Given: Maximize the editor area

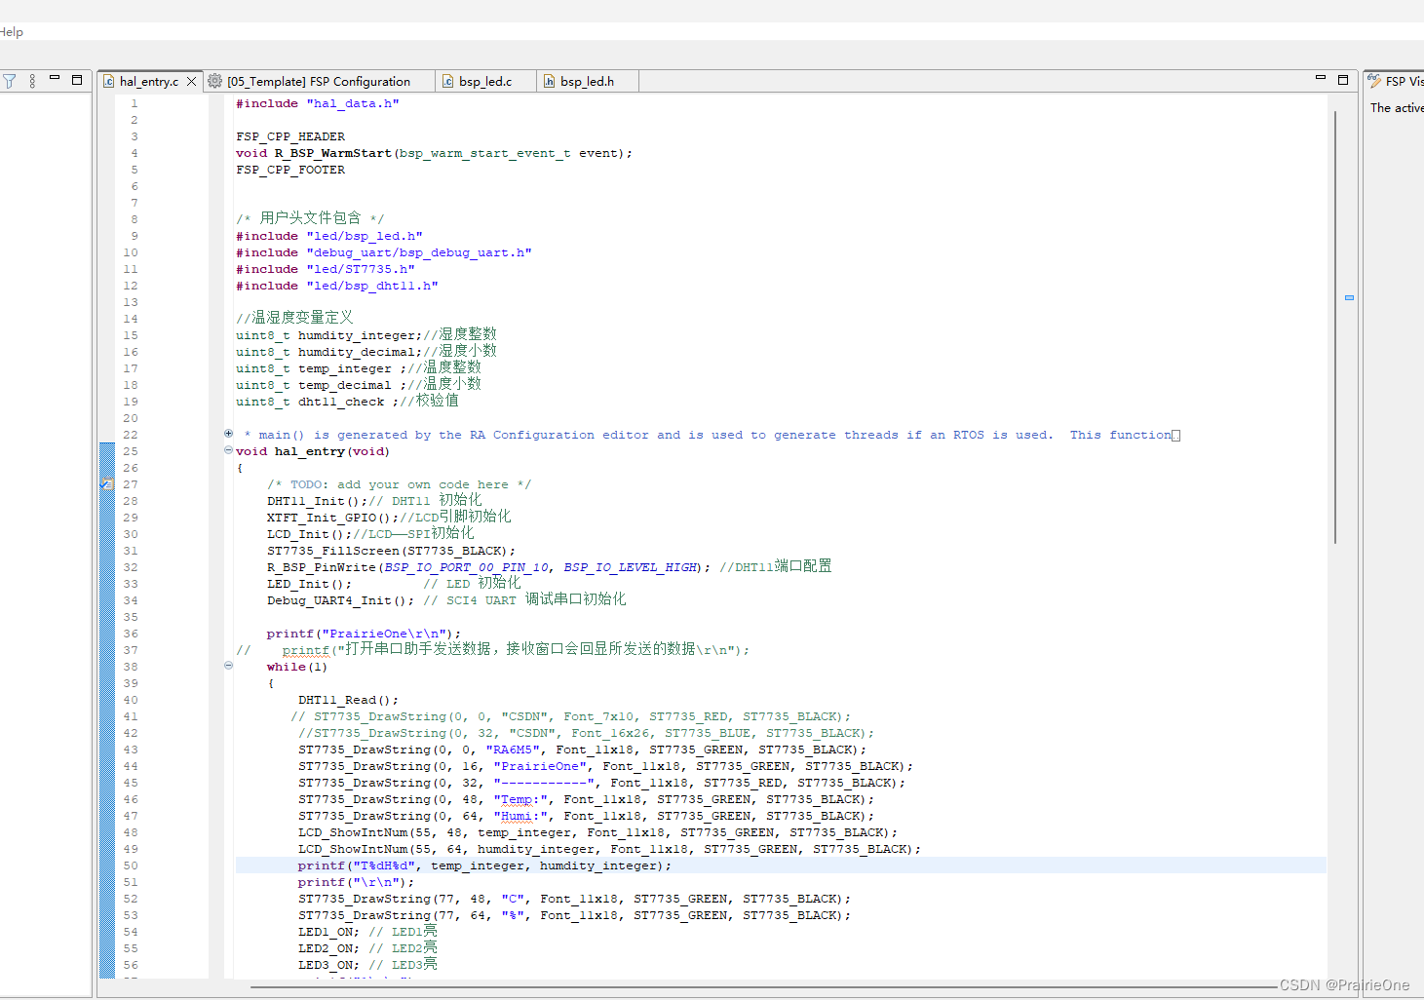Looking at the screenshot, I should point(1343,80).
